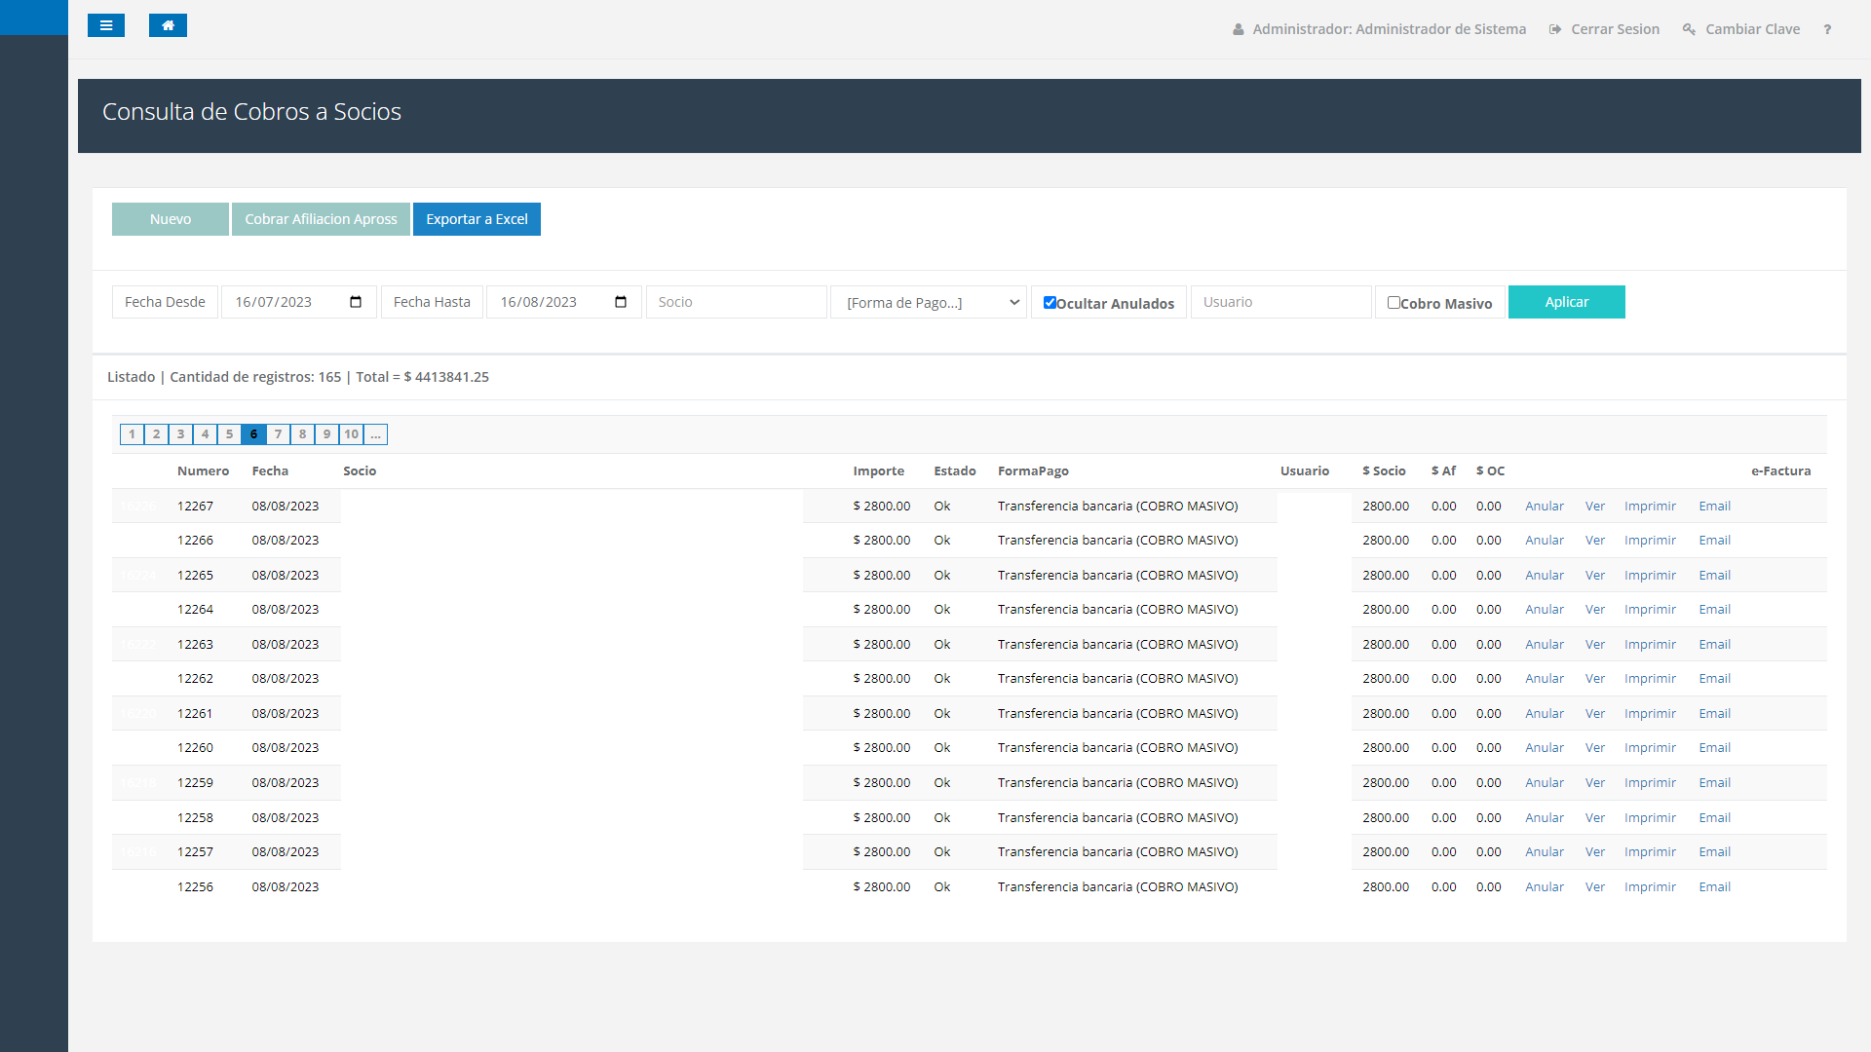Click Imprimir for receipt 12260

pos(1650,747)
